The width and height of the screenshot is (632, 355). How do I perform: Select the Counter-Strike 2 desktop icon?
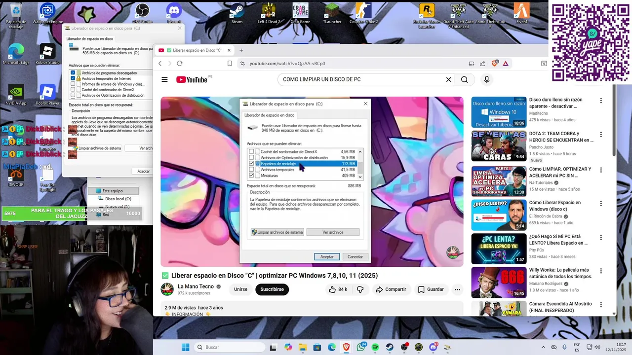click(363, 13)
